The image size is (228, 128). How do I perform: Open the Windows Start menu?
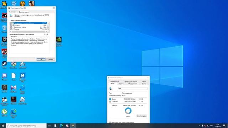pyautogui.click(x=3, y=126)
